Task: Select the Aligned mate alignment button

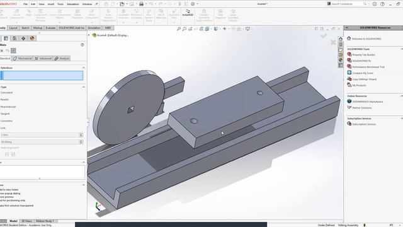Action: pos(7,154)
